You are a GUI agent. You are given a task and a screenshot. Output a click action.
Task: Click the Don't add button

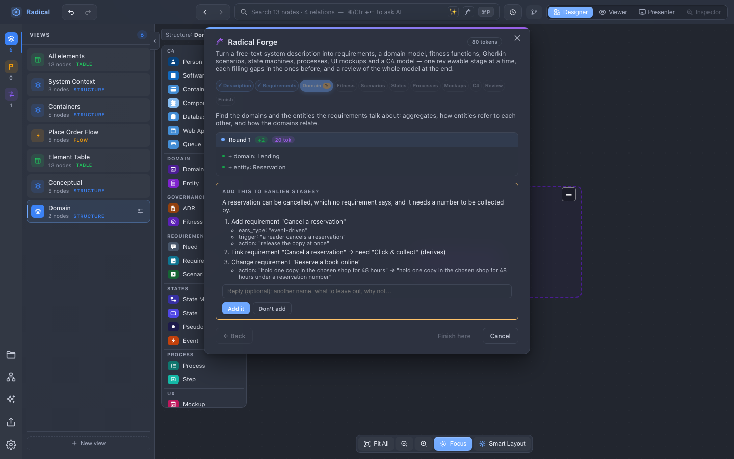(x=272, y=309)
